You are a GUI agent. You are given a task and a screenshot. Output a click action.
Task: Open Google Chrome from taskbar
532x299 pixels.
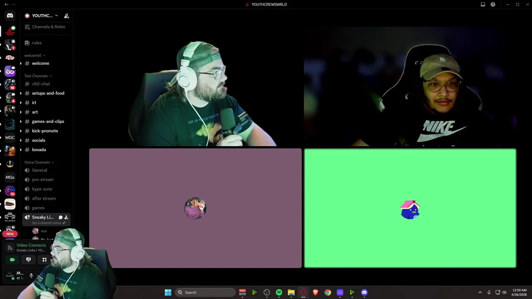click(x=328, y=292)
